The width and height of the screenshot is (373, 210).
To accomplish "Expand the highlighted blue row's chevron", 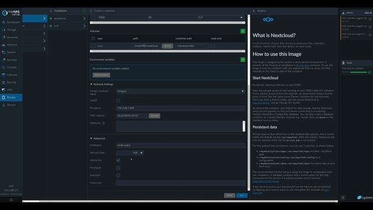I will (x=44, y=18).
